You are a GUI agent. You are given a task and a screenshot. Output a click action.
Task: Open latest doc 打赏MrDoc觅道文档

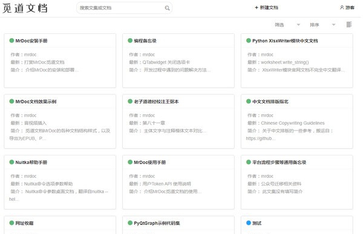coord(44,62)
